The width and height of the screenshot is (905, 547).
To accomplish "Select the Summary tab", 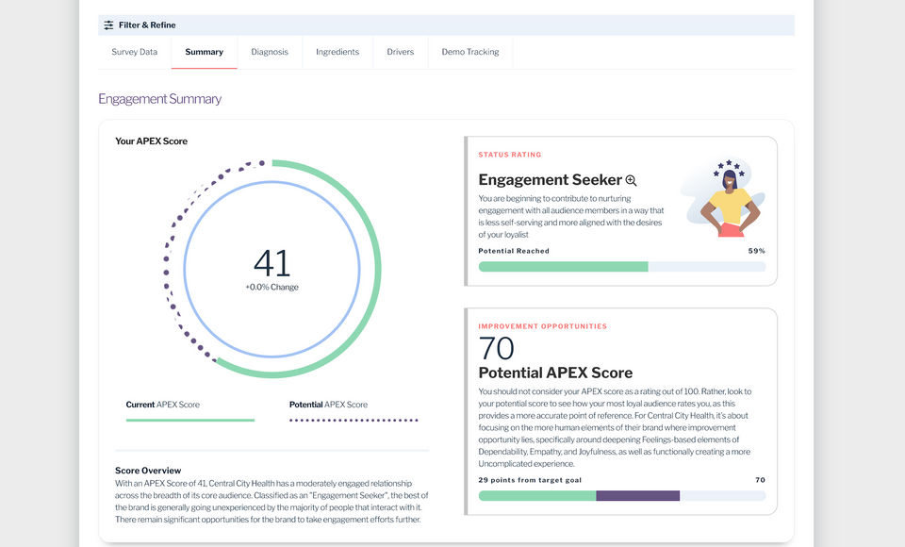I will (x=204, y=52).
